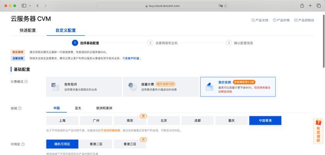Open the Safari share icon
The height and width of the screenshot is (155, 325).
click(x=302, y=6)
